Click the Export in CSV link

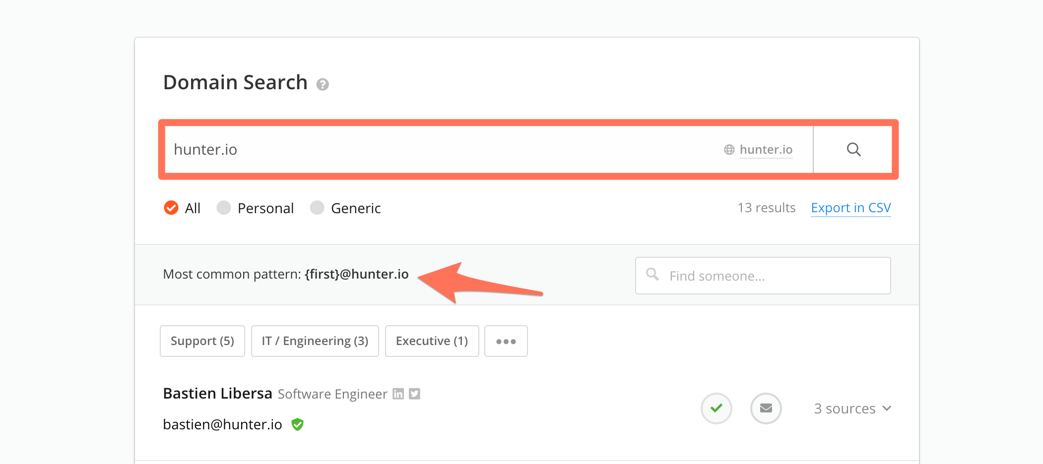850,208
